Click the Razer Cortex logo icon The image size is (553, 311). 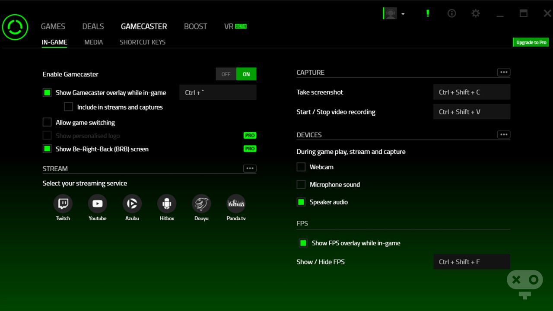click(15, 27)
